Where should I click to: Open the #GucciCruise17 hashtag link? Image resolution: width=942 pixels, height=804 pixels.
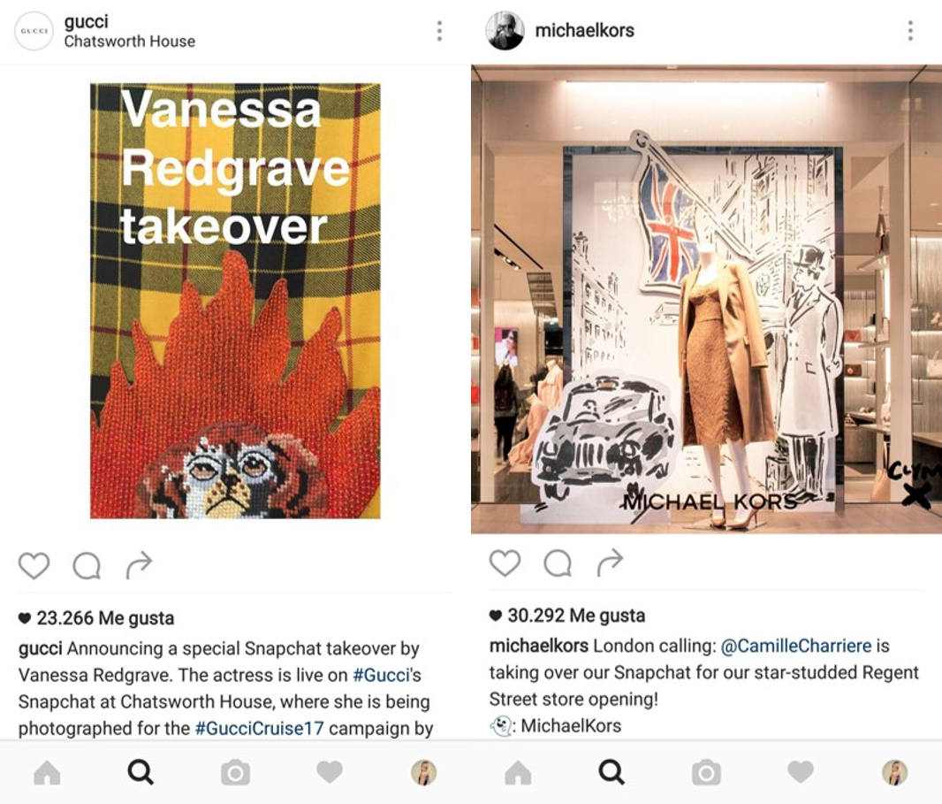pyautogui.click(x=260, y=728)
